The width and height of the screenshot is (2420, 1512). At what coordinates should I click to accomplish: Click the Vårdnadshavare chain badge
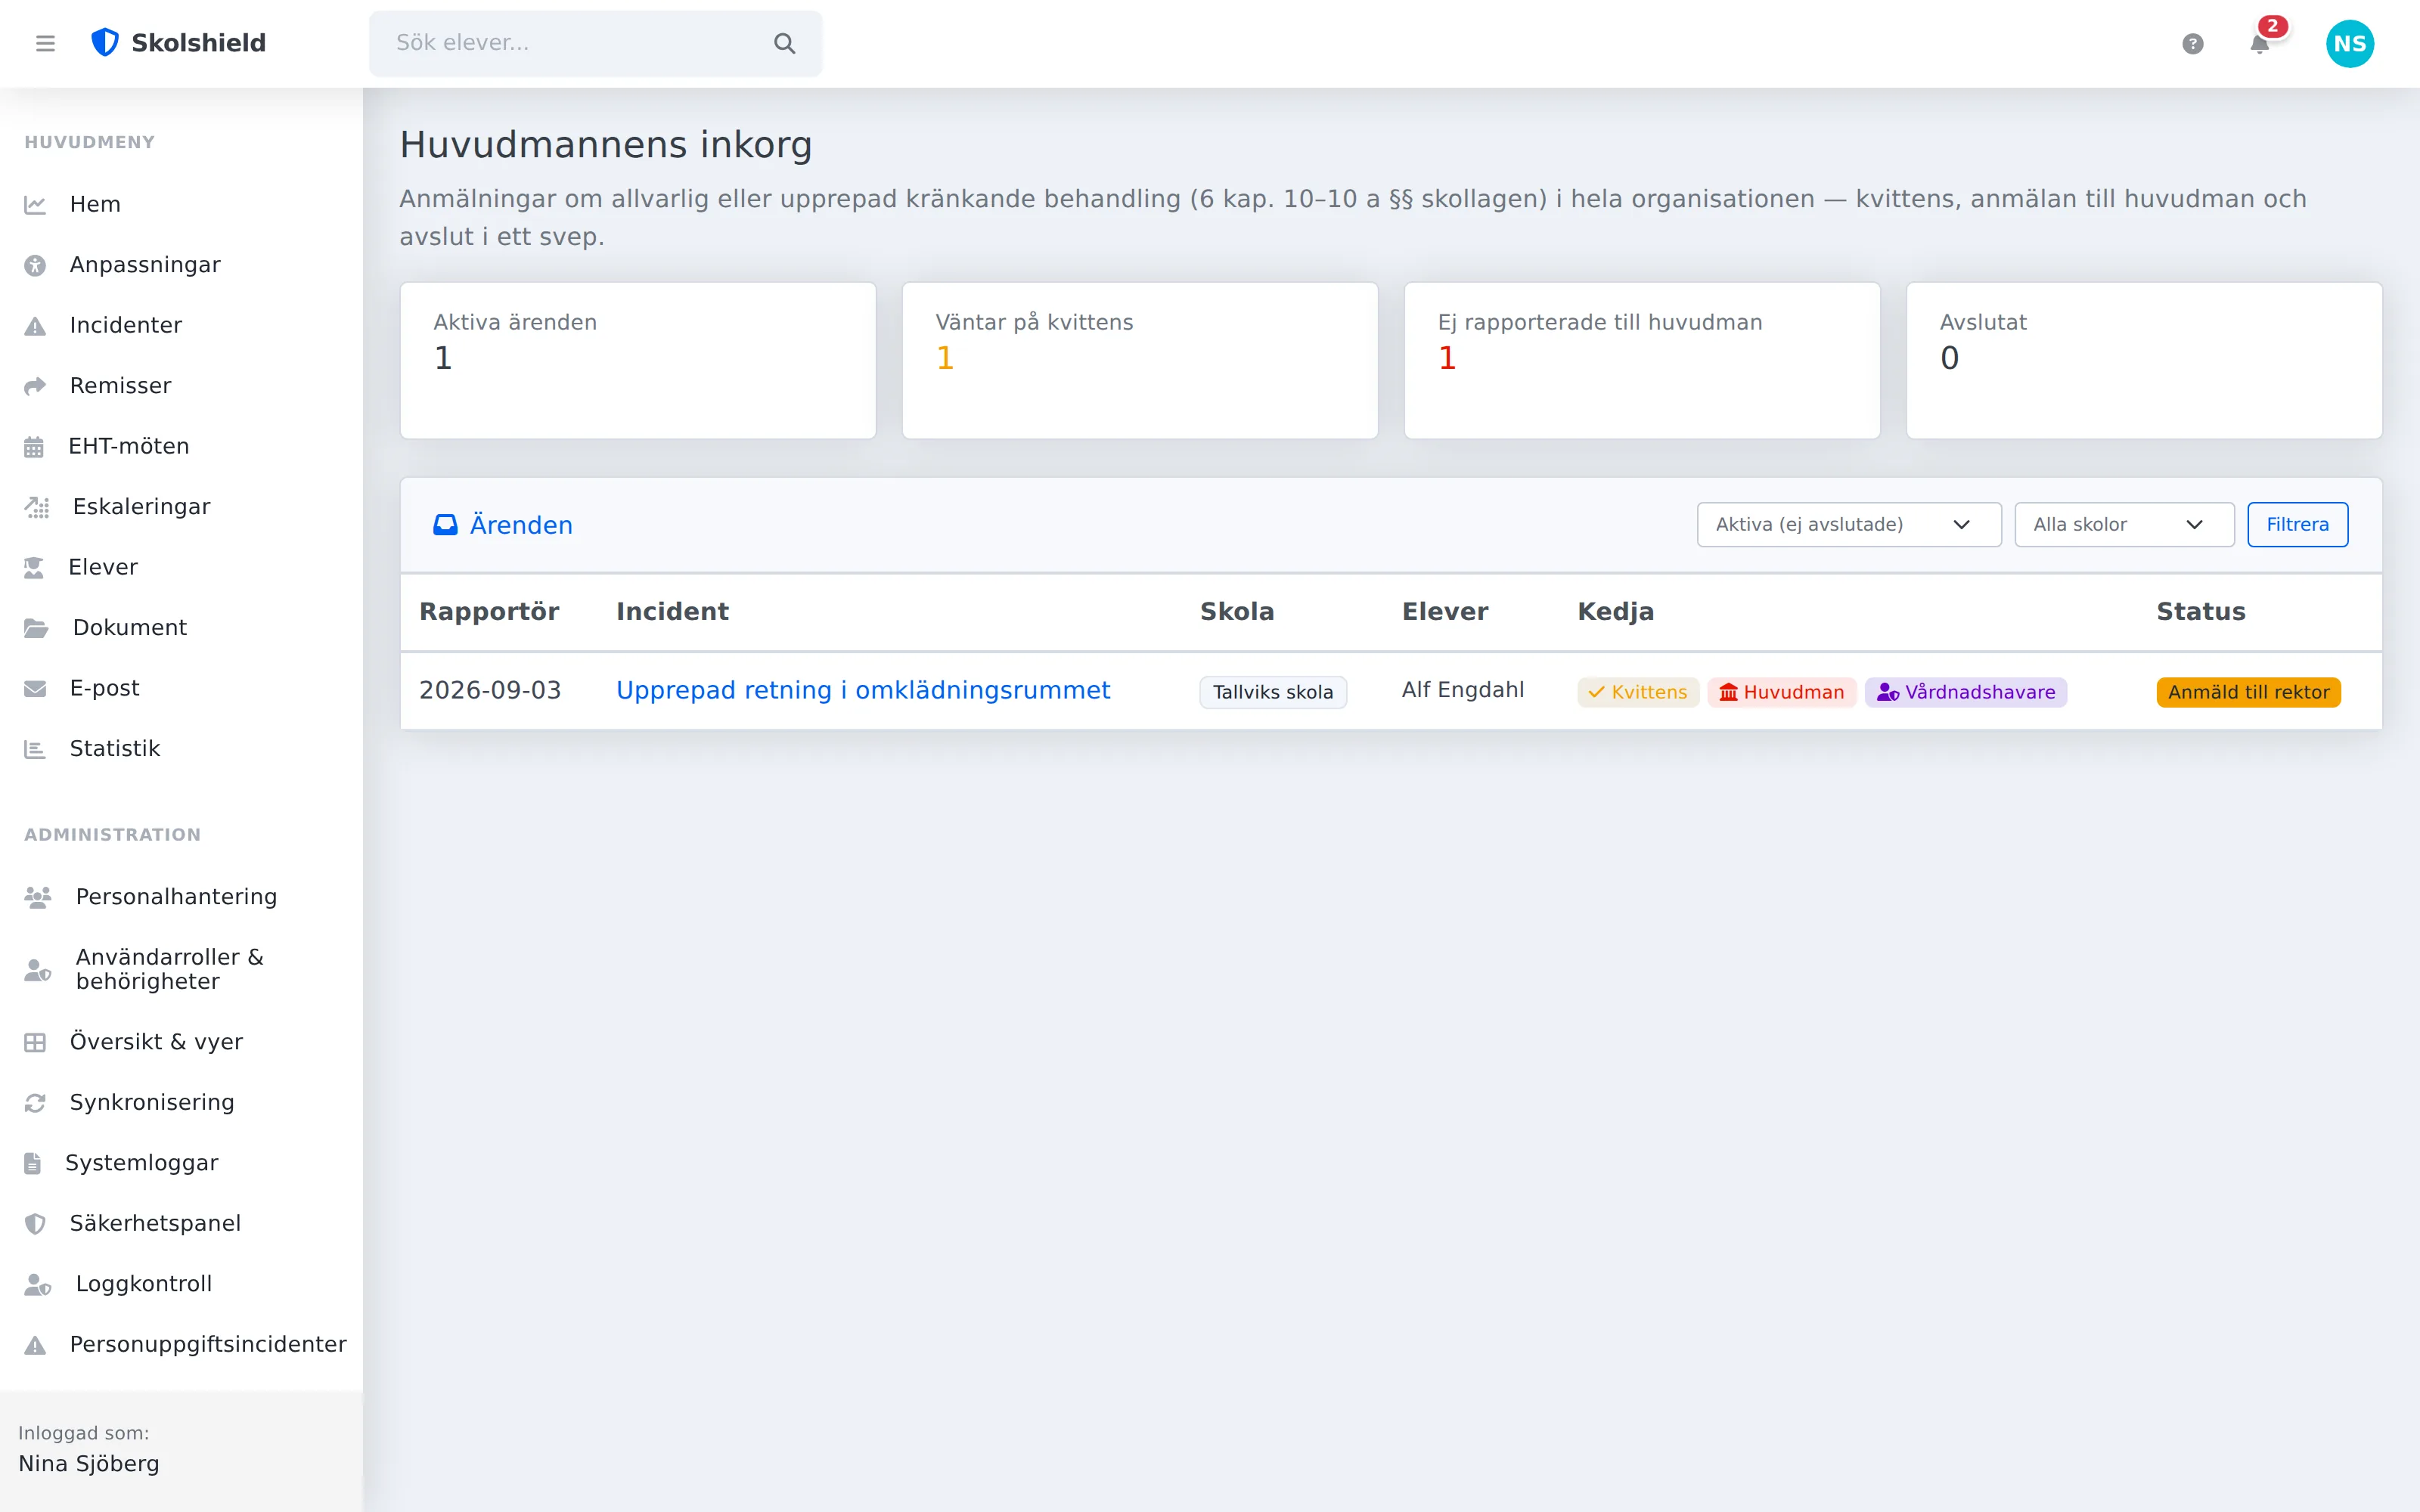click(1966, 692)
